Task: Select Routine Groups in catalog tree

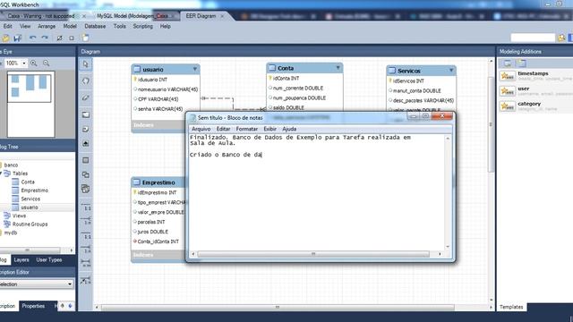Action: click(x=30, y=225)
